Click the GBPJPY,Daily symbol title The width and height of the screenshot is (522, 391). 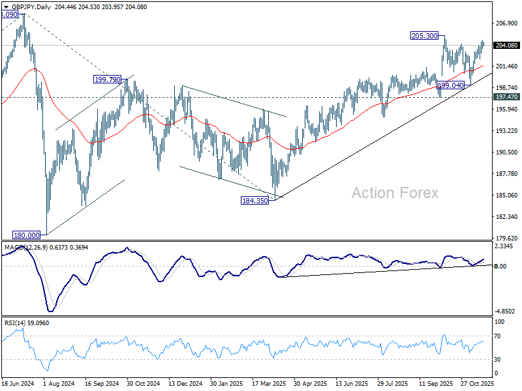[x=31, y=7]
